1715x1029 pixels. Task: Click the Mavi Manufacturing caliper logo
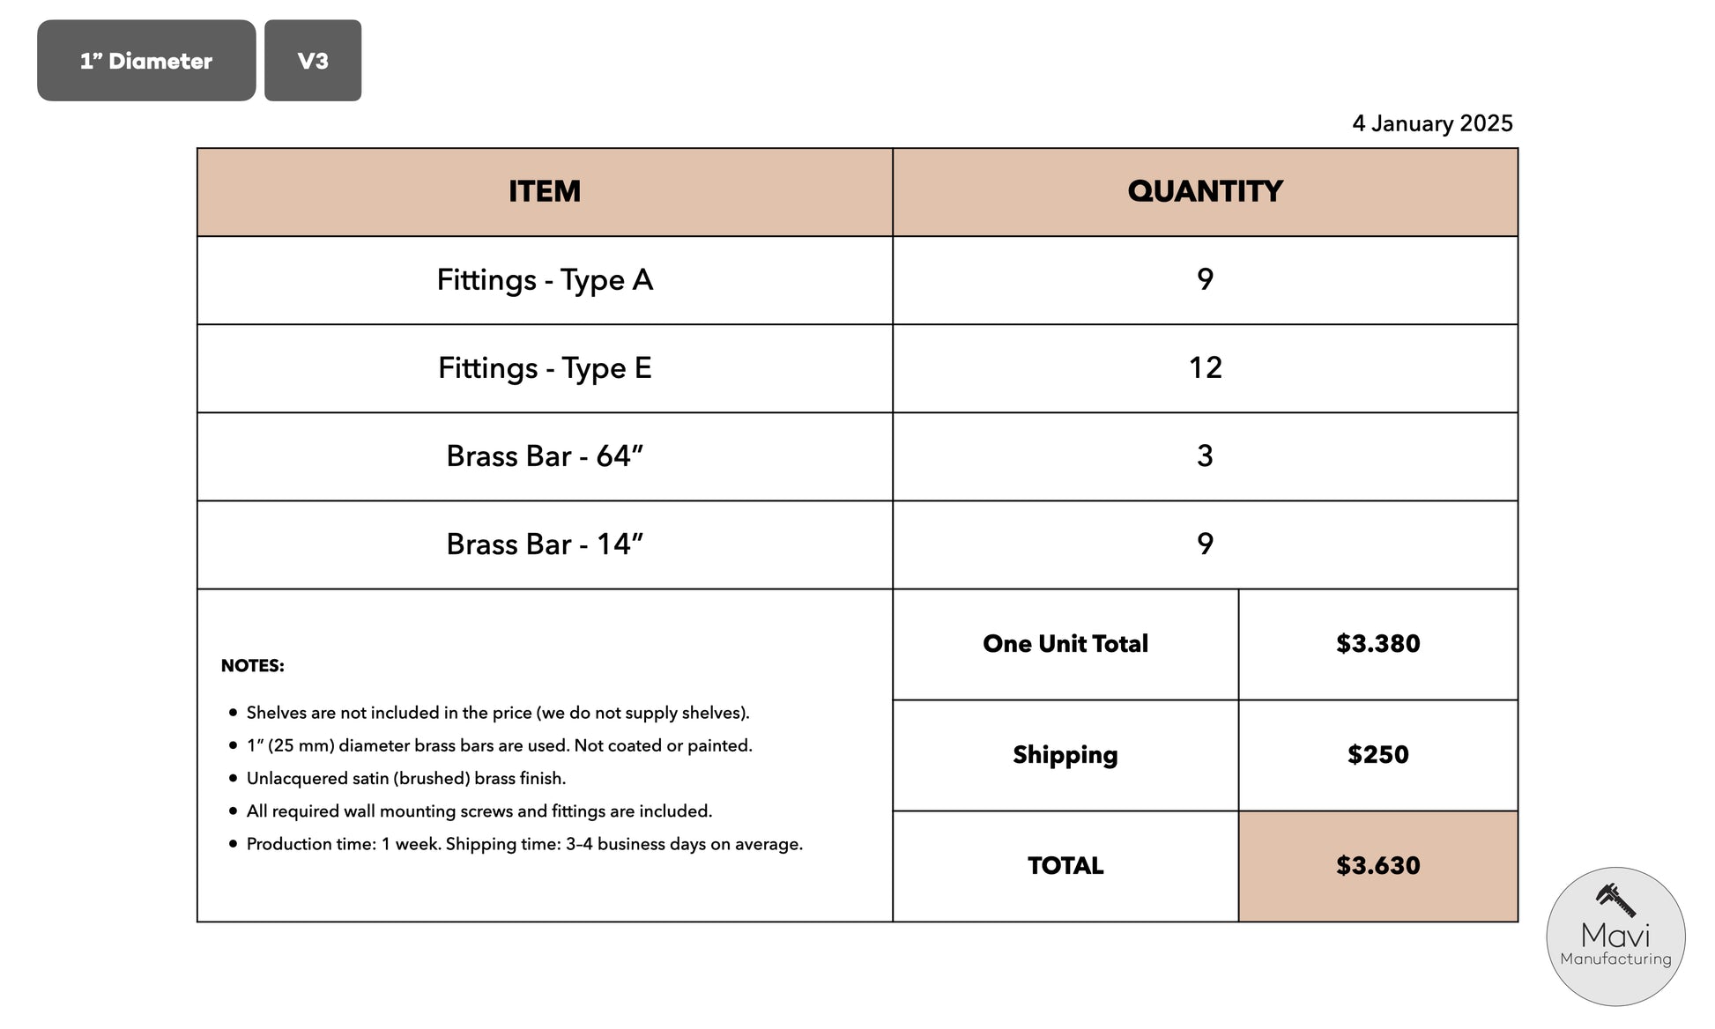tap(1615, 936)
